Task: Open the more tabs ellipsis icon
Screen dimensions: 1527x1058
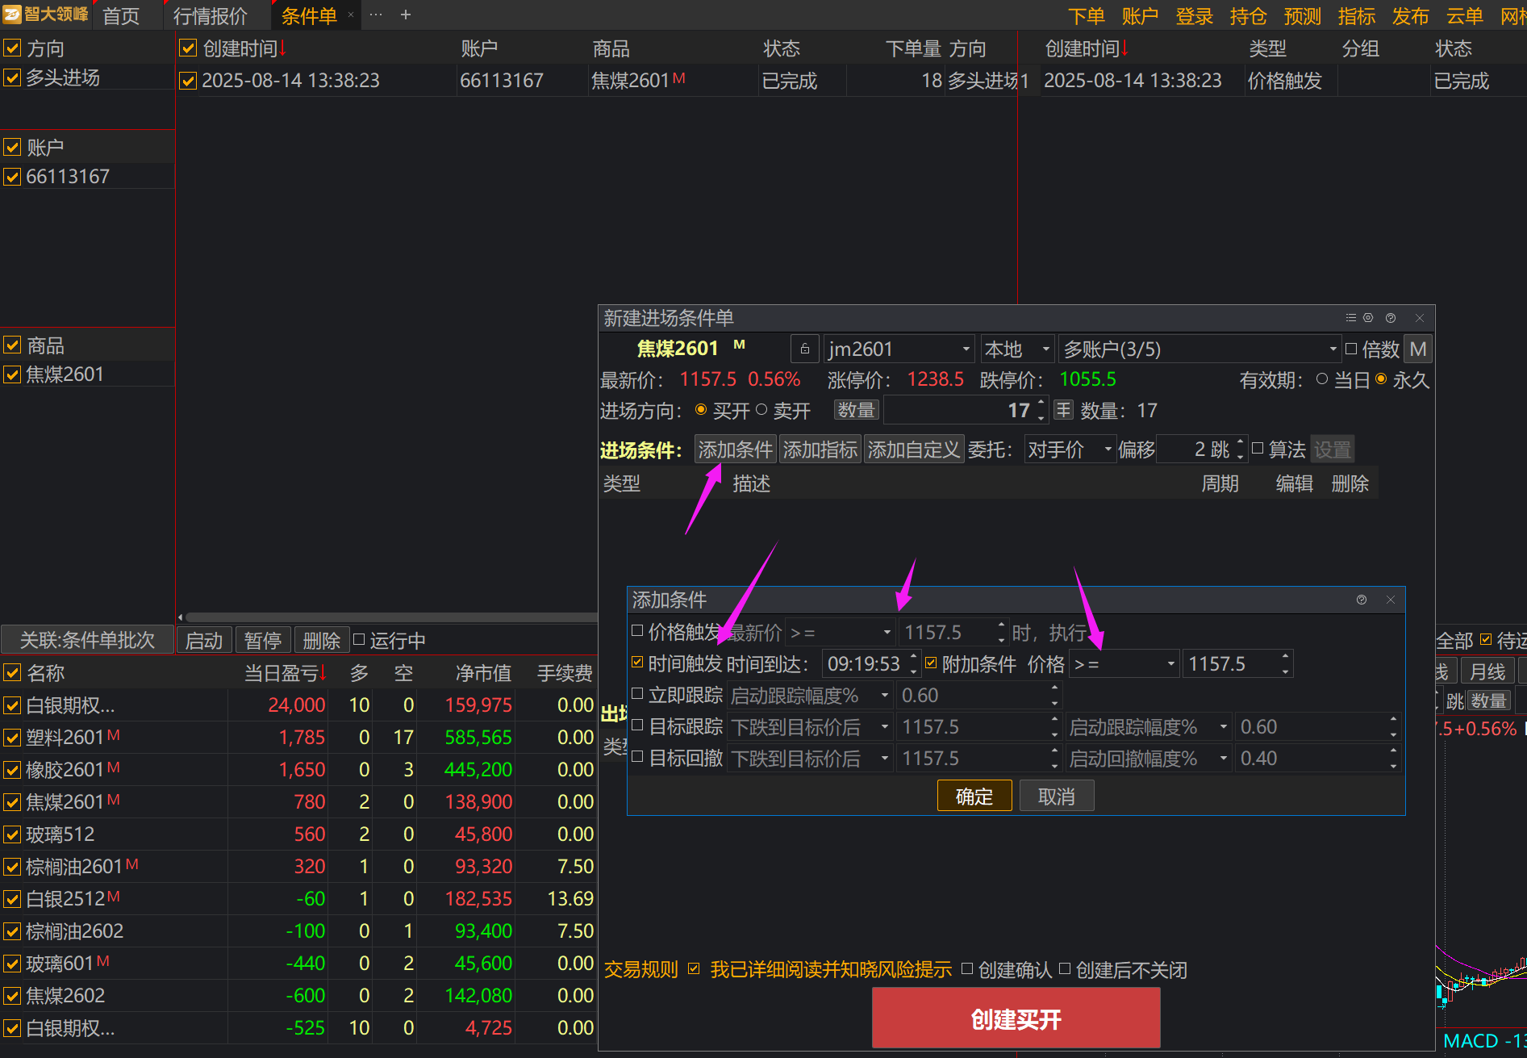Action: 376,15
